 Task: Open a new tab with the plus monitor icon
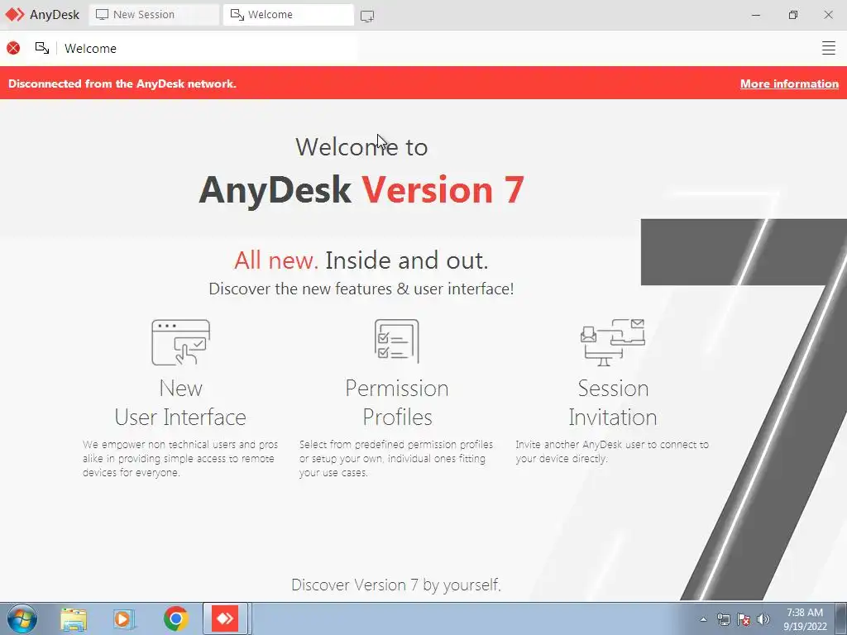[x=367, y=16]
